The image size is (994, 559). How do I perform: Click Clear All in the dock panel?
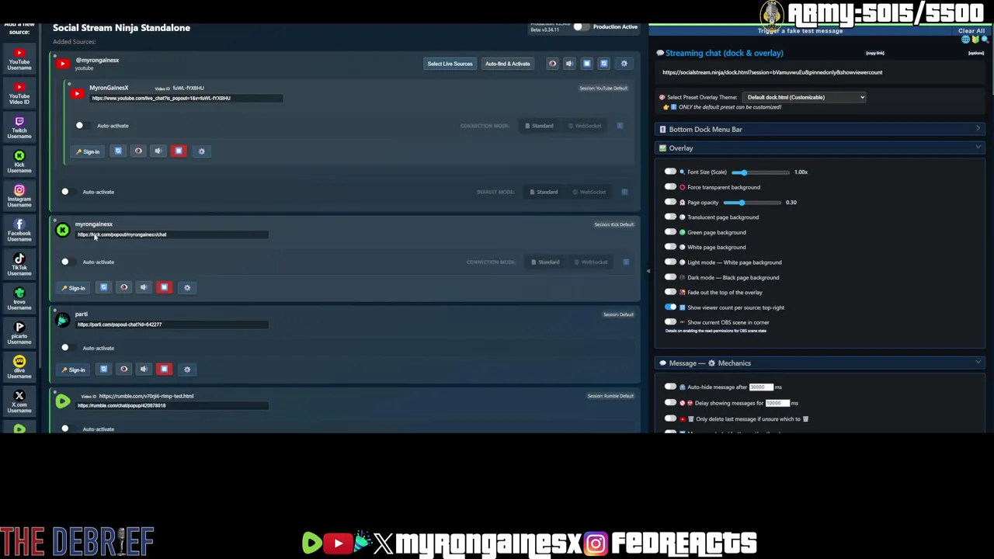971,31
